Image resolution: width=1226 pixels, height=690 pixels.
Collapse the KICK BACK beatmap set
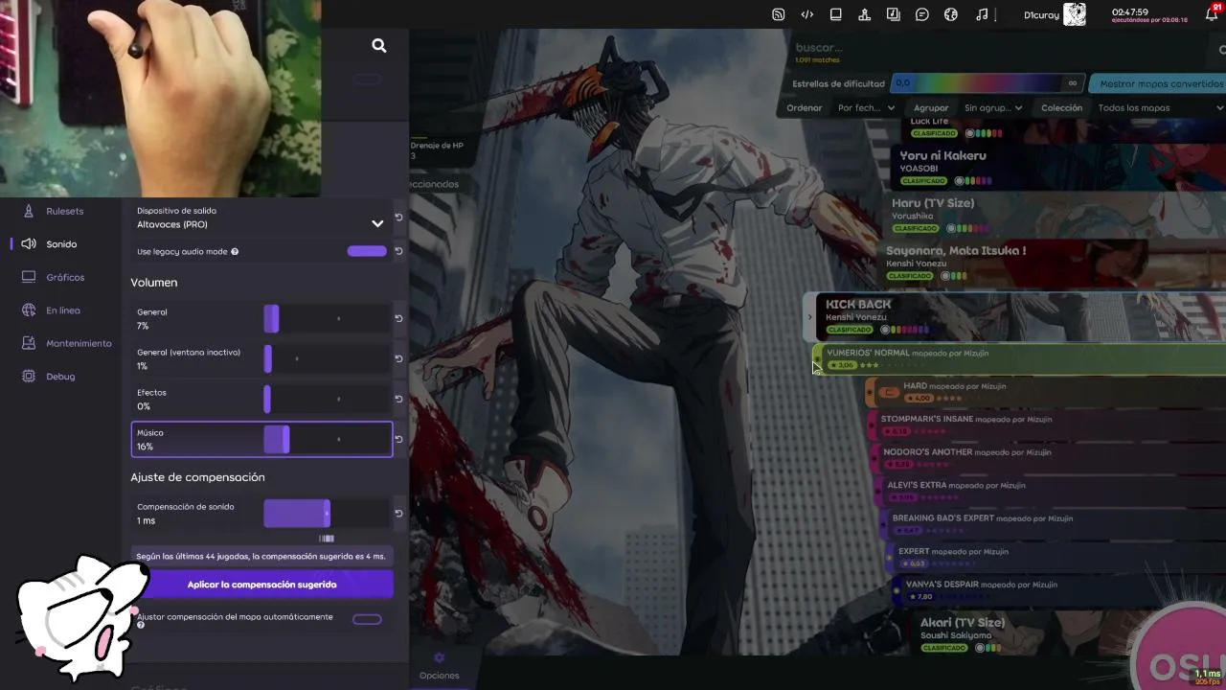coord(1014,317)
